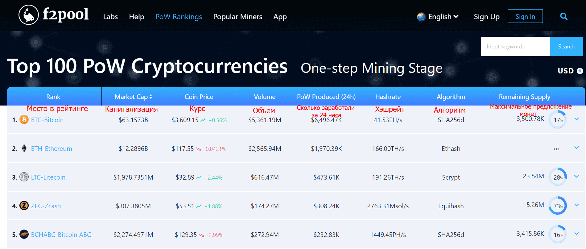Click the infinity supply symbol for Ethereum
This screenshot has height=249, width=586.
(557, 149)
